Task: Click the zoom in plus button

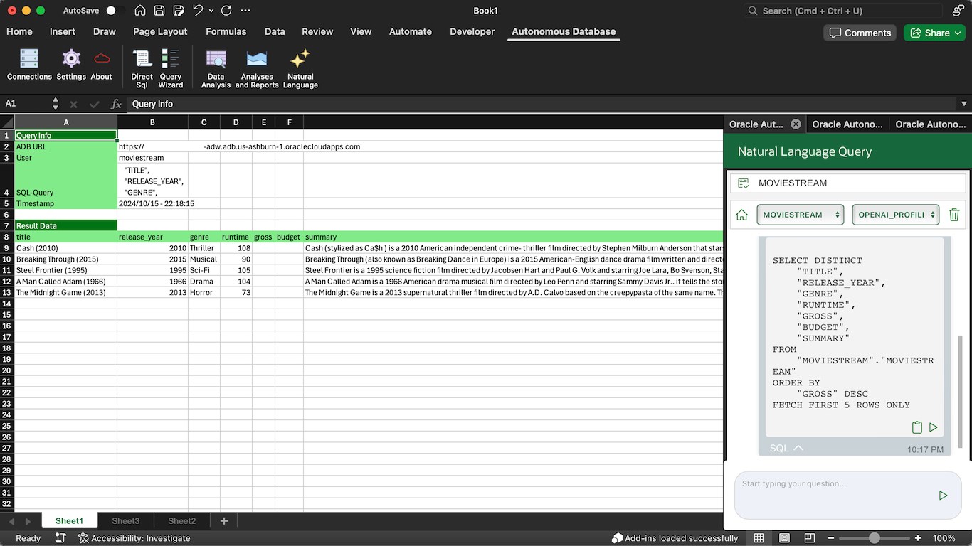Action: [x=918, y=538]
